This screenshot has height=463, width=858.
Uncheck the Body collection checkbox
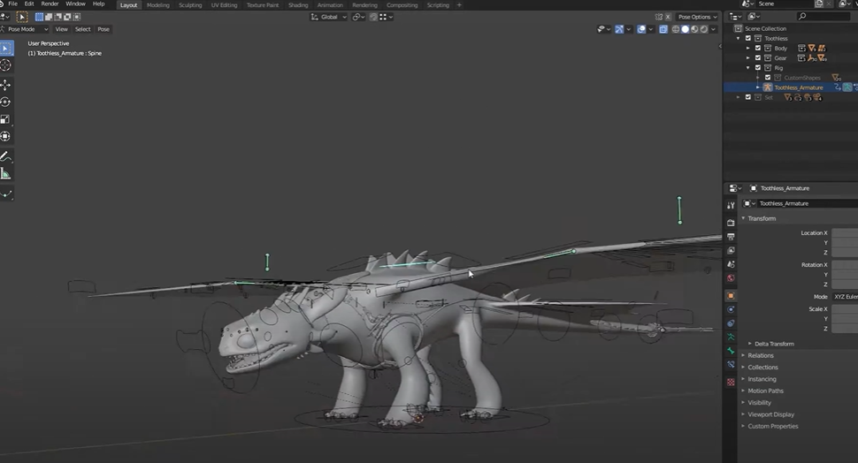coord(758,48)
